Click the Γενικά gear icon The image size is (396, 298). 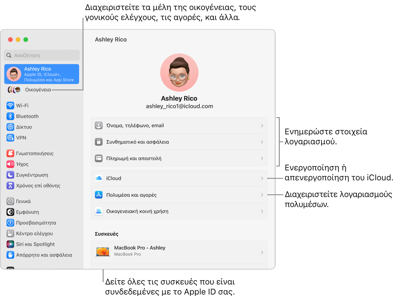(10, 201)
